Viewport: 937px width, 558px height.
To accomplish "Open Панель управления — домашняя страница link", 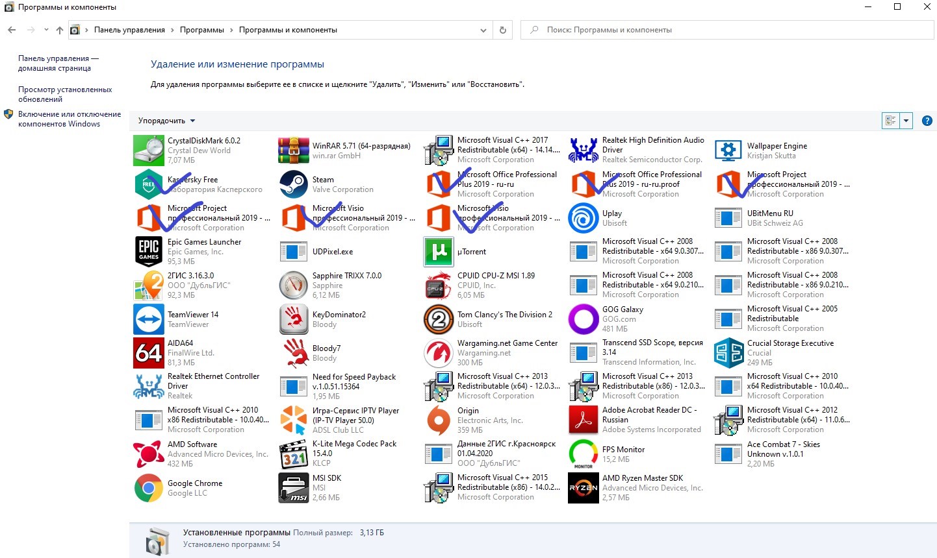I will pyautogui.click(x=58, y=63).
